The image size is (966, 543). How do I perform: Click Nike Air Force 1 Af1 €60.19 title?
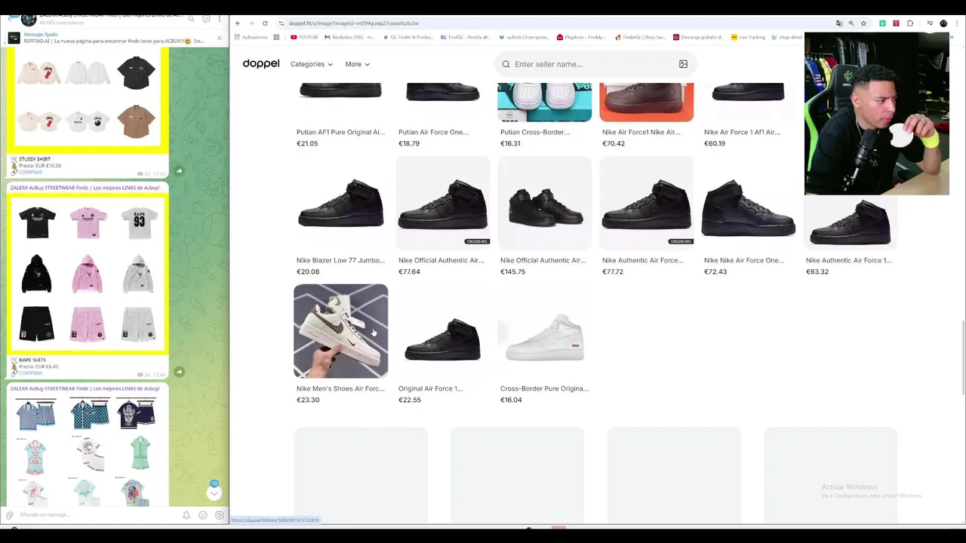[x=742, y=132]
